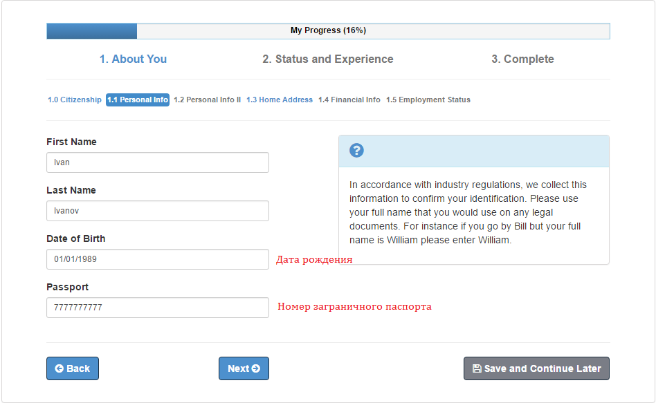Click the My Progress bar
The image size is (656, 403).
coord(328,31)
